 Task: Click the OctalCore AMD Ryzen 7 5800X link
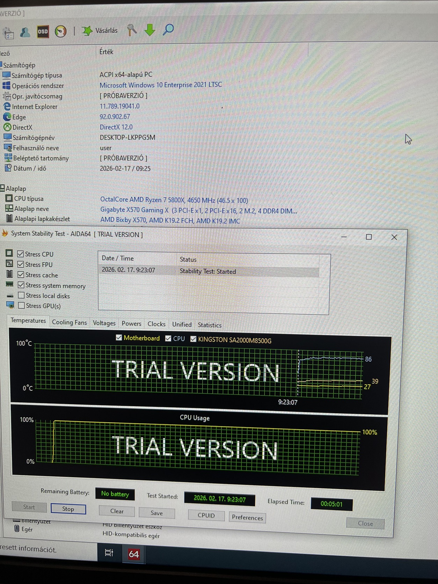click(x=174, y=200)
